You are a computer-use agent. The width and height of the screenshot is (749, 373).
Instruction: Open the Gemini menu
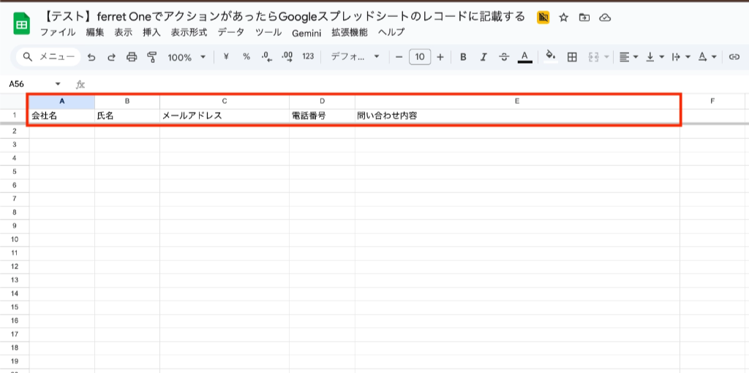tap(306, 33)
